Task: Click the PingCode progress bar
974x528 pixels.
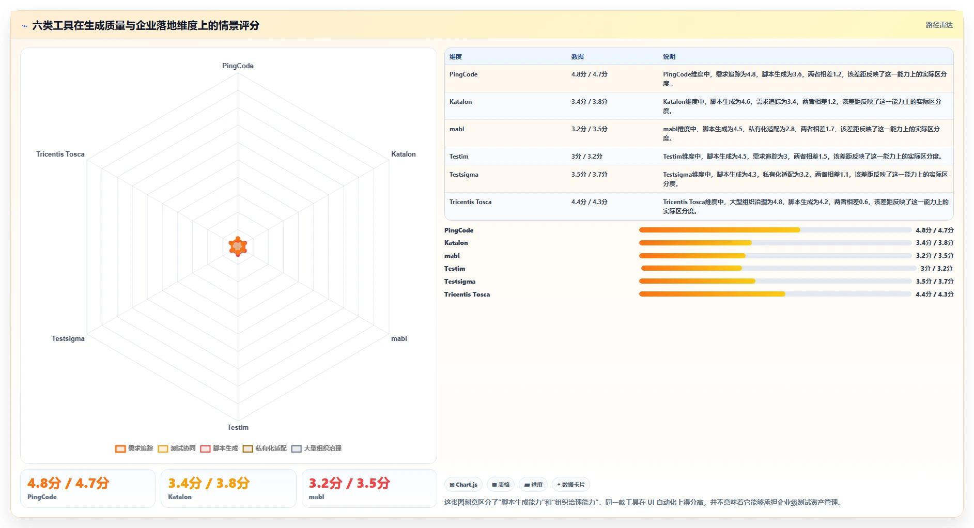Action: point(775,230)
